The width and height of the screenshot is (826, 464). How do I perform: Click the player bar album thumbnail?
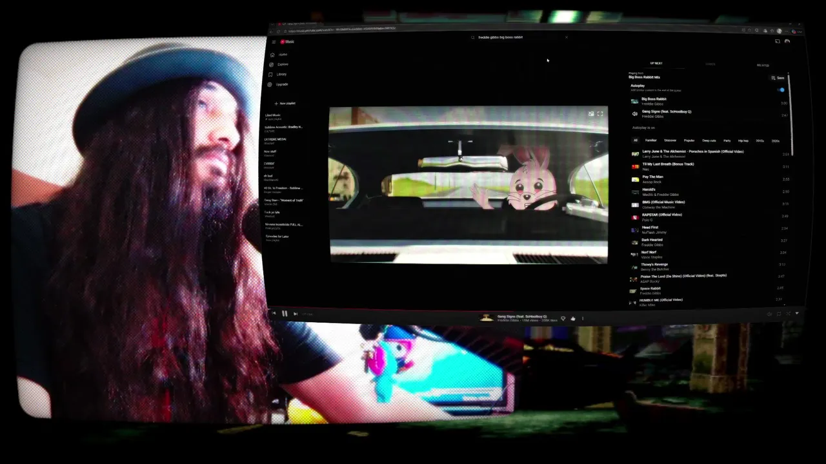(487, 318)
